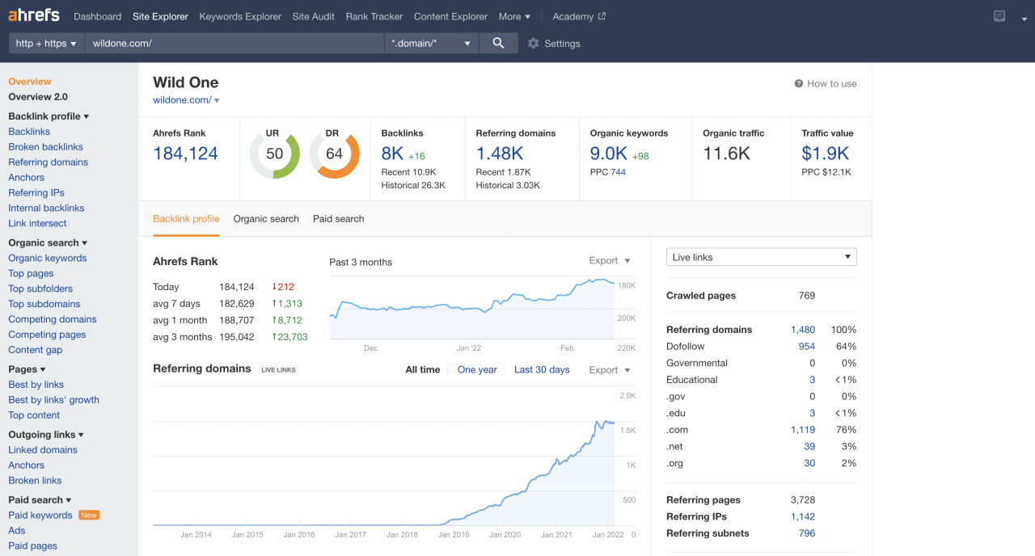Click the wildone.com/ URL input field
The height and width of the screenshot is (556, 1035).
[234, 44]
